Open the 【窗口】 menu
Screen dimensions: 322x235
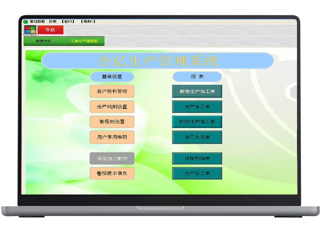click(x=68, y=22)
